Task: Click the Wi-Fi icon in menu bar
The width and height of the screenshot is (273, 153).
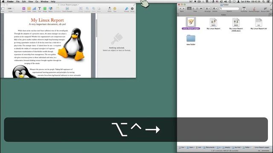Action: click(x=234, y=1)
